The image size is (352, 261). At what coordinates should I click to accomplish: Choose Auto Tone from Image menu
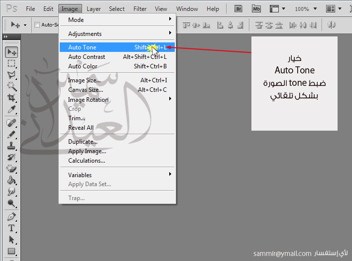click(x=117, y=47)
